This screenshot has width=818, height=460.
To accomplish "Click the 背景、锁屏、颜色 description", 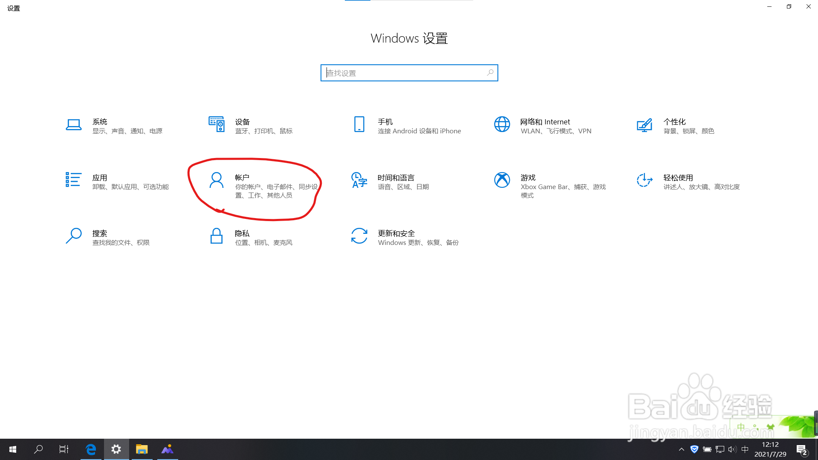I will click(689, 131).
